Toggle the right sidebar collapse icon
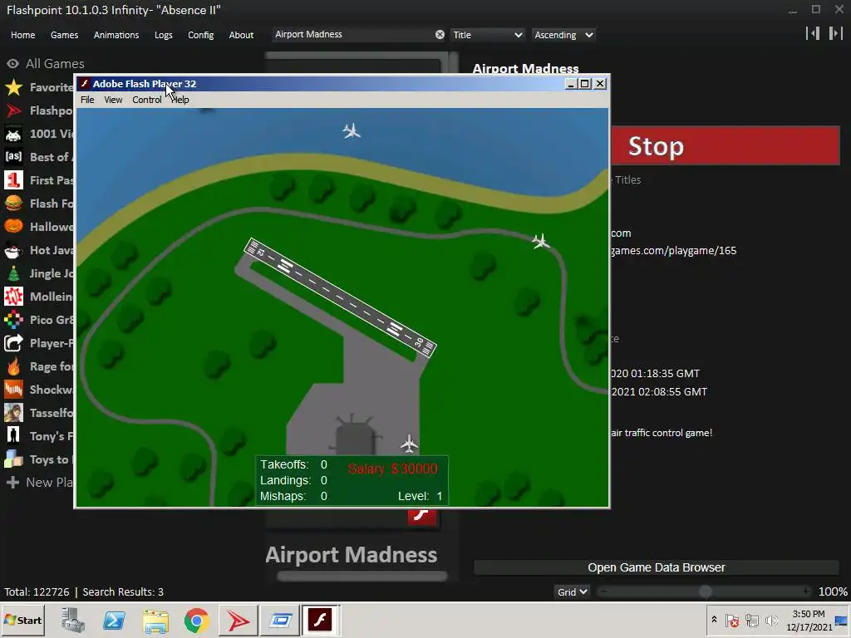Viewport: 851px width, 638px height. pyautogui.click(x=836, y=33)
